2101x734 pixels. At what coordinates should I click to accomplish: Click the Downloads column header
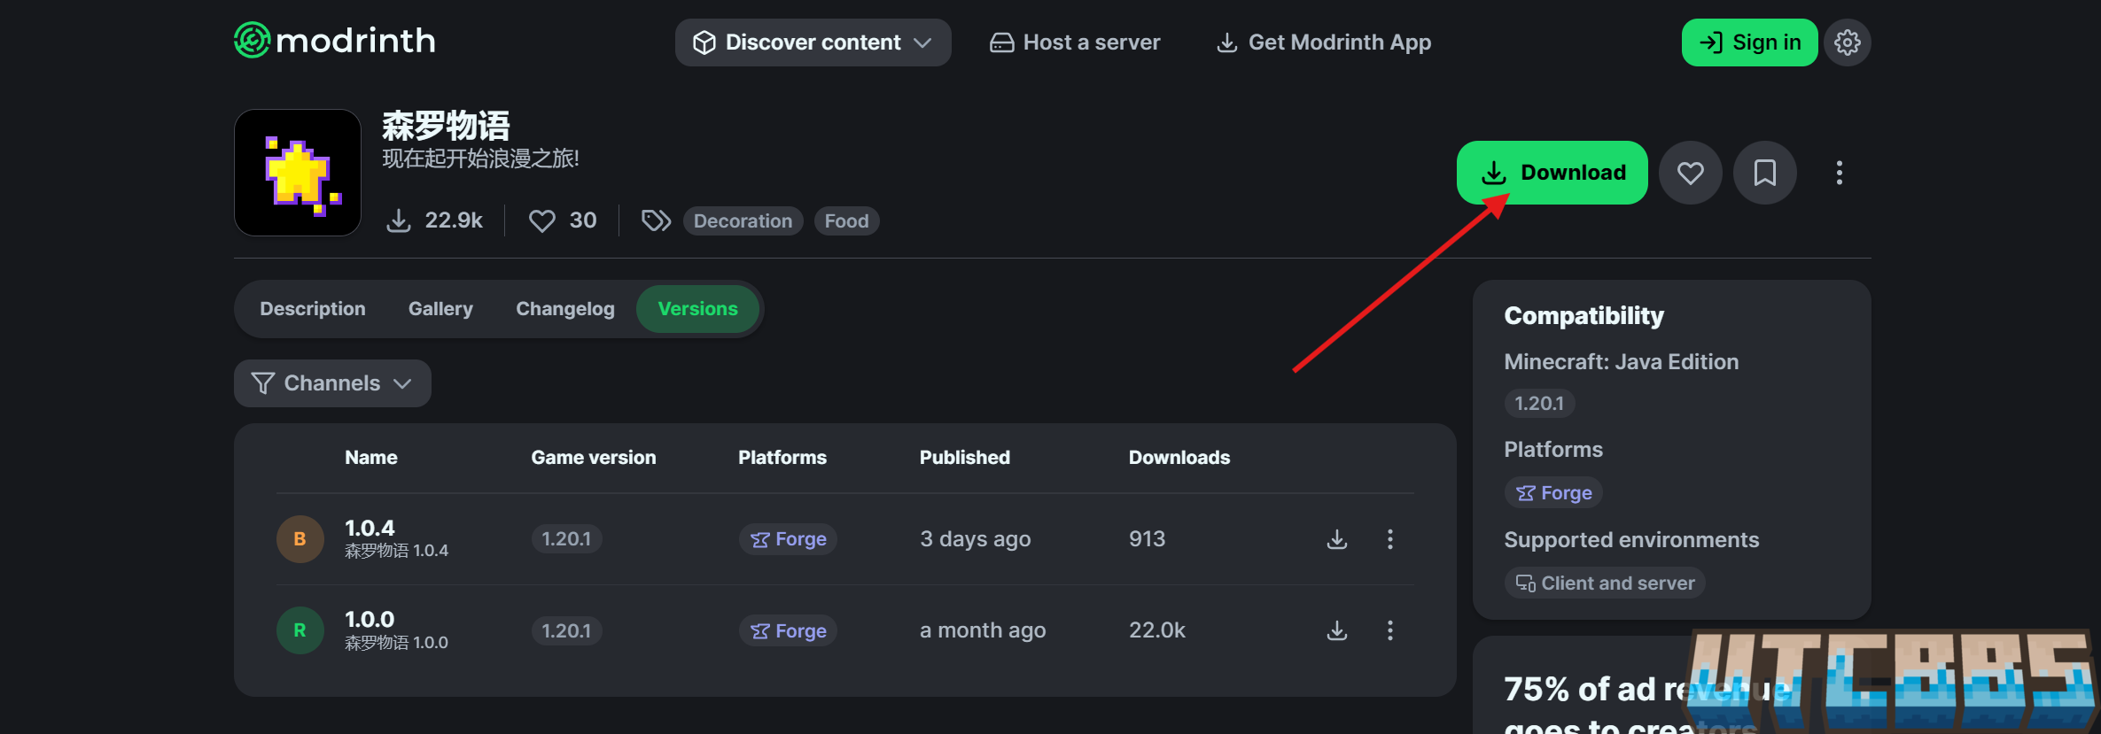point(1179,458)
